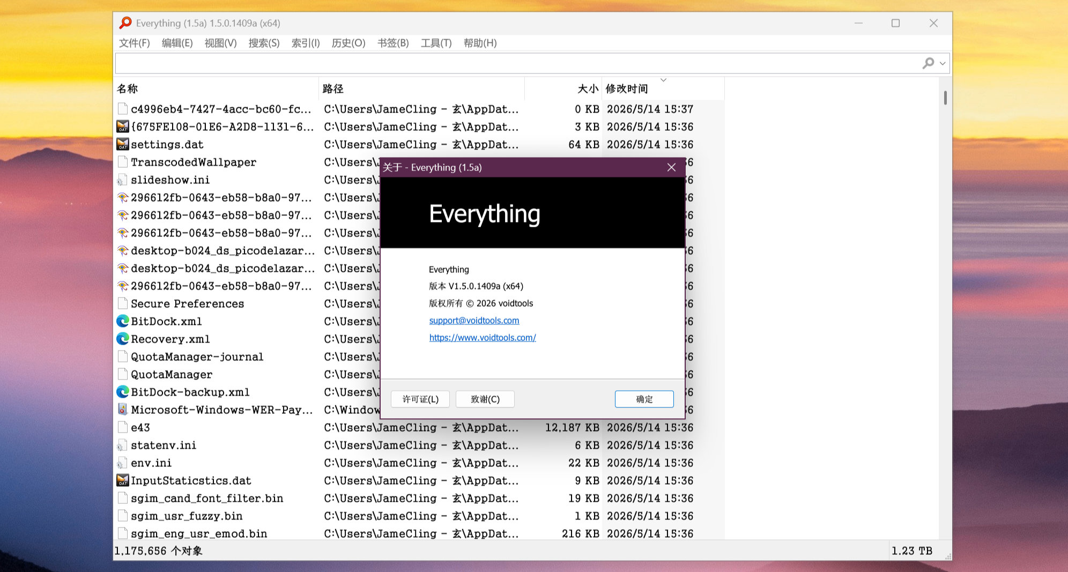The height and width of the screenshot is (572, 1068).
Task: Click the statenv.ini file icon
Action: coord(123,445)
